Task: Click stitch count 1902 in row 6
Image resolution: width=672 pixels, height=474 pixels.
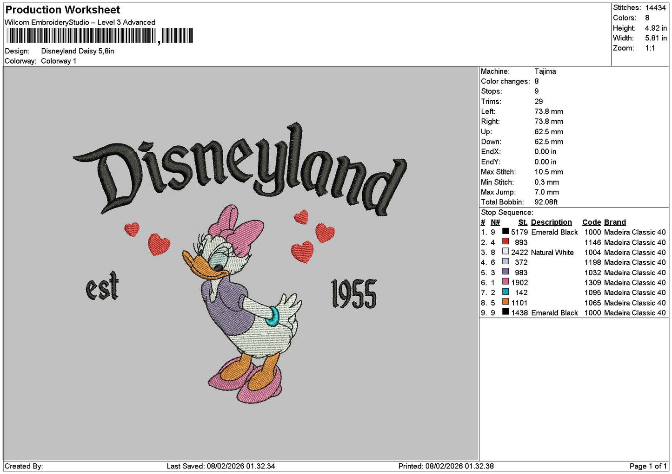Action: coord(519,283)
